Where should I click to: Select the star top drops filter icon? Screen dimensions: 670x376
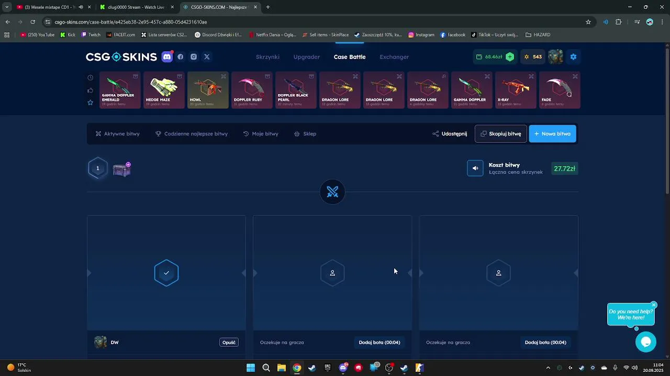[90, 102]
